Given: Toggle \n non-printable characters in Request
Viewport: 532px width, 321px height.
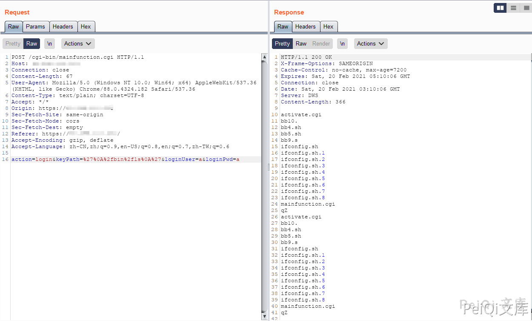Looking at the screenshot, I should point(50,43).
